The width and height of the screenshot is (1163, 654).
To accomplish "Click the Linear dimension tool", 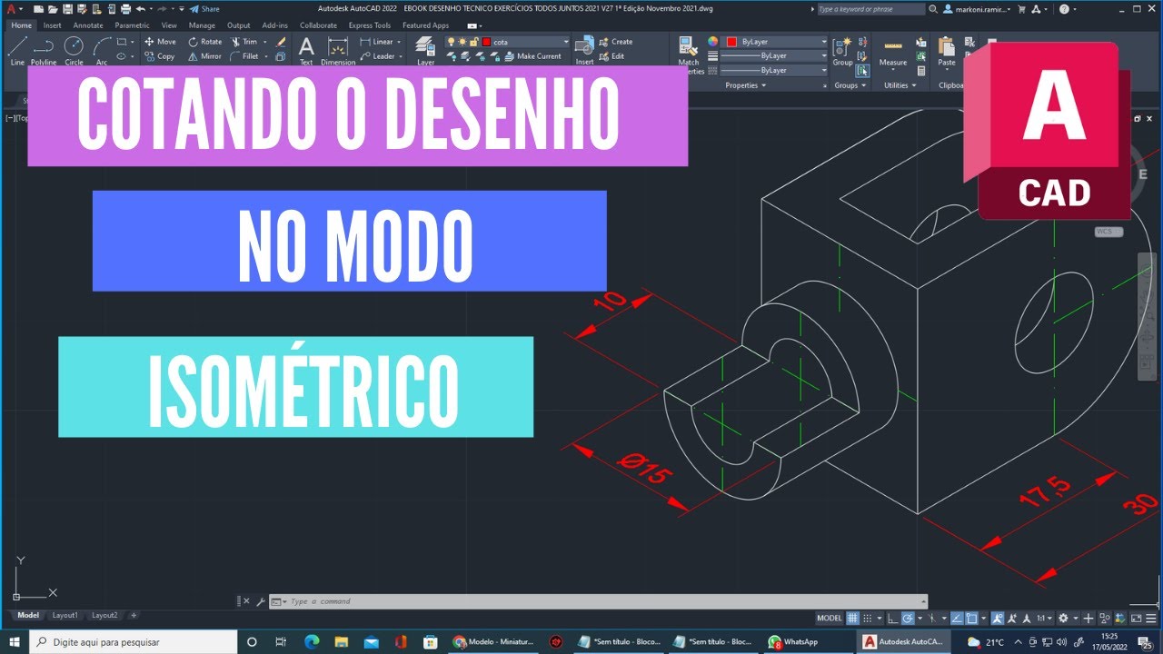I will [x=377, y=42].
